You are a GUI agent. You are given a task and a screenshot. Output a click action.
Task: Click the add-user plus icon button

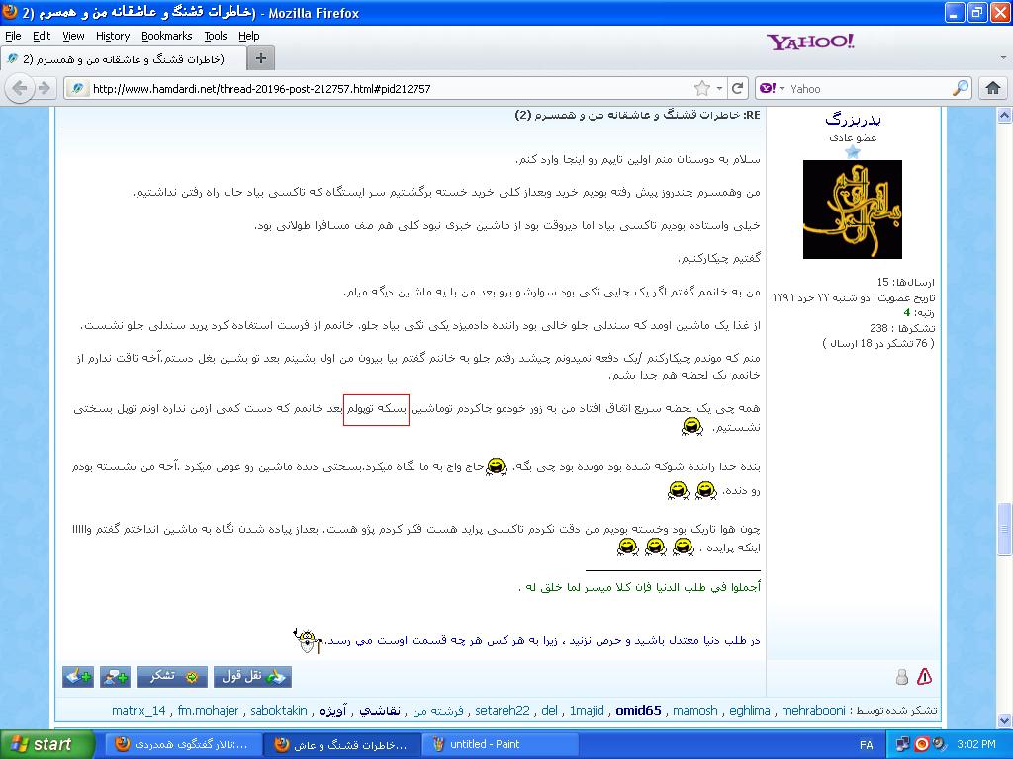(115, 676)
